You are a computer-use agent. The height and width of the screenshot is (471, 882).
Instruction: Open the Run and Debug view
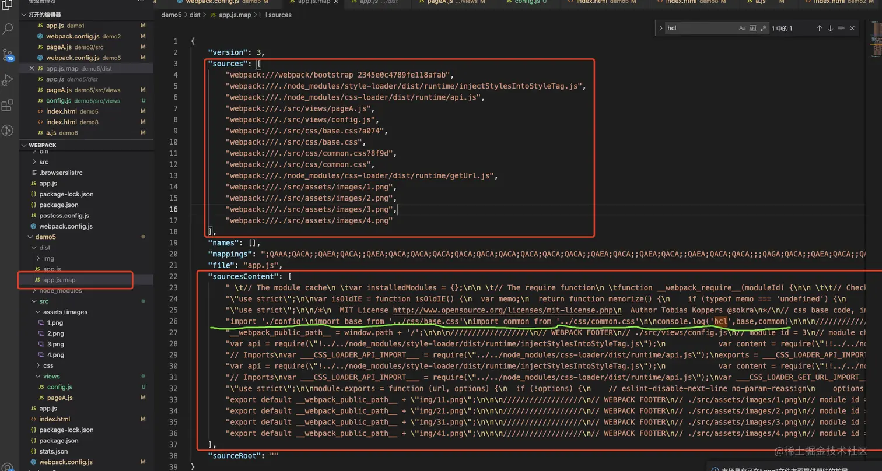[x=8, y=80]
